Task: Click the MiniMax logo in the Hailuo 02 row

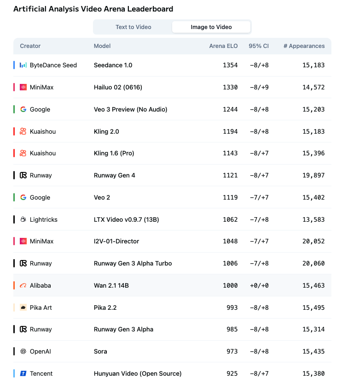Action: (x=23, y=87)
